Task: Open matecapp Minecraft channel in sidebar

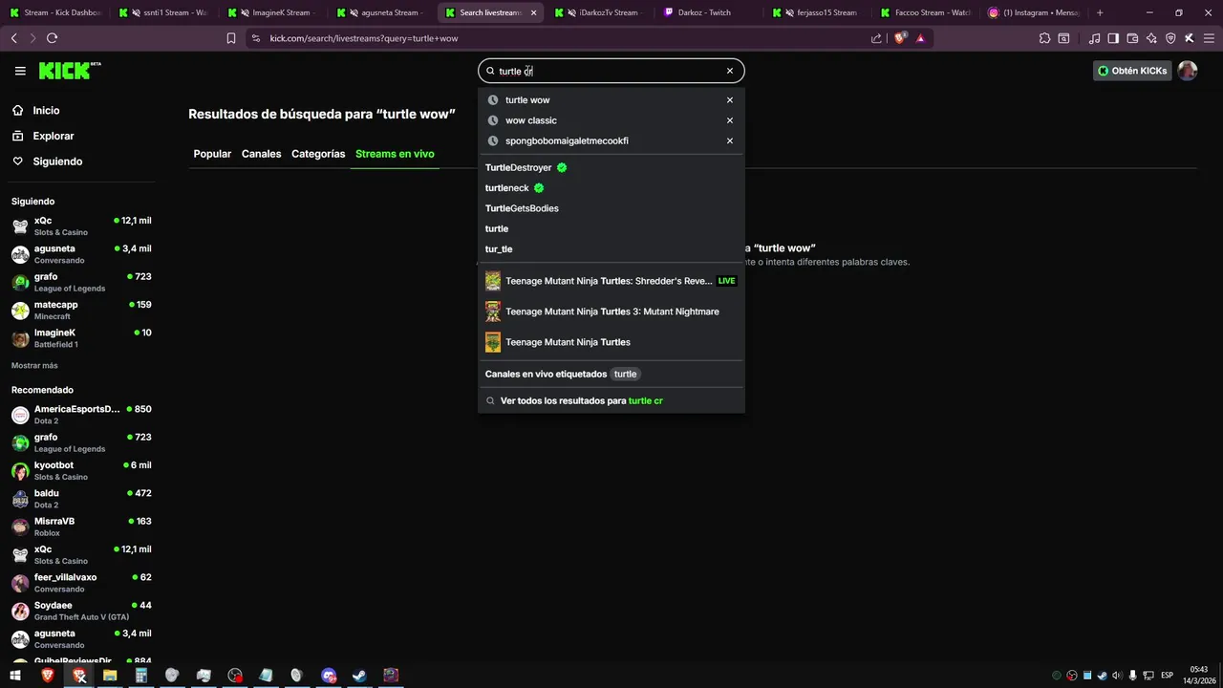Action: [81, 310]
